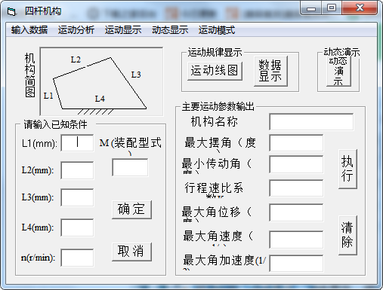Select the 最大角速度 output field
Screen dimensions: 383x290
296,240
